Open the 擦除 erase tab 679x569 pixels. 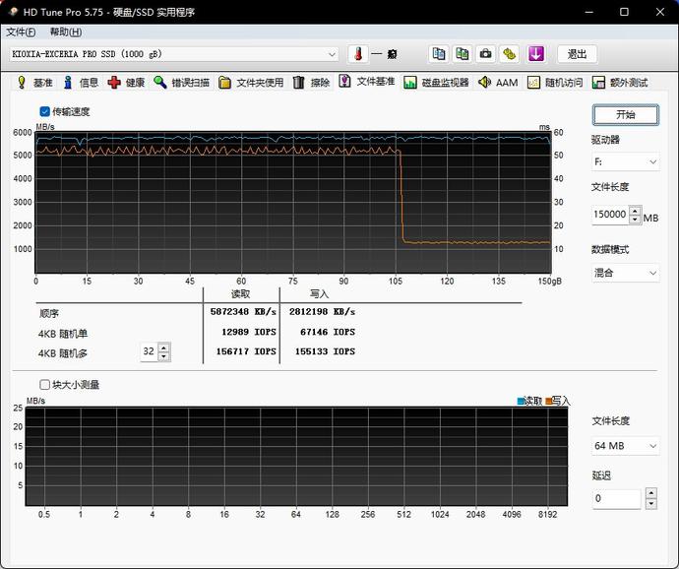click(312, 83)
